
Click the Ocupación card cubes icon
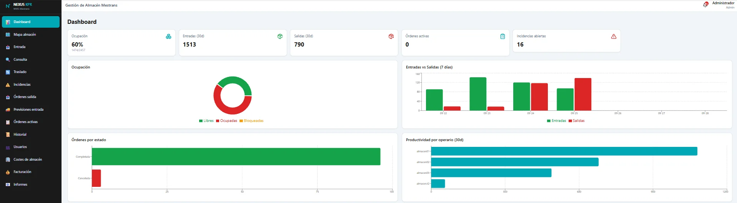click(168, 36)
